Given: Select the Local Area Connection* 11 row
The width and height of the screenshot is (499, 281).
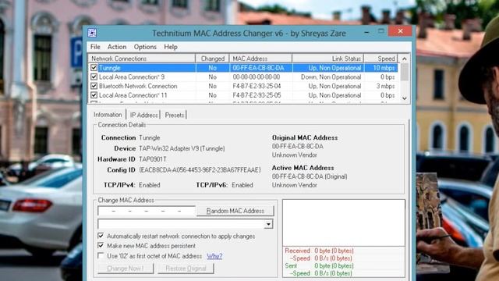Looking at the screenshot, I should [243, 95].
